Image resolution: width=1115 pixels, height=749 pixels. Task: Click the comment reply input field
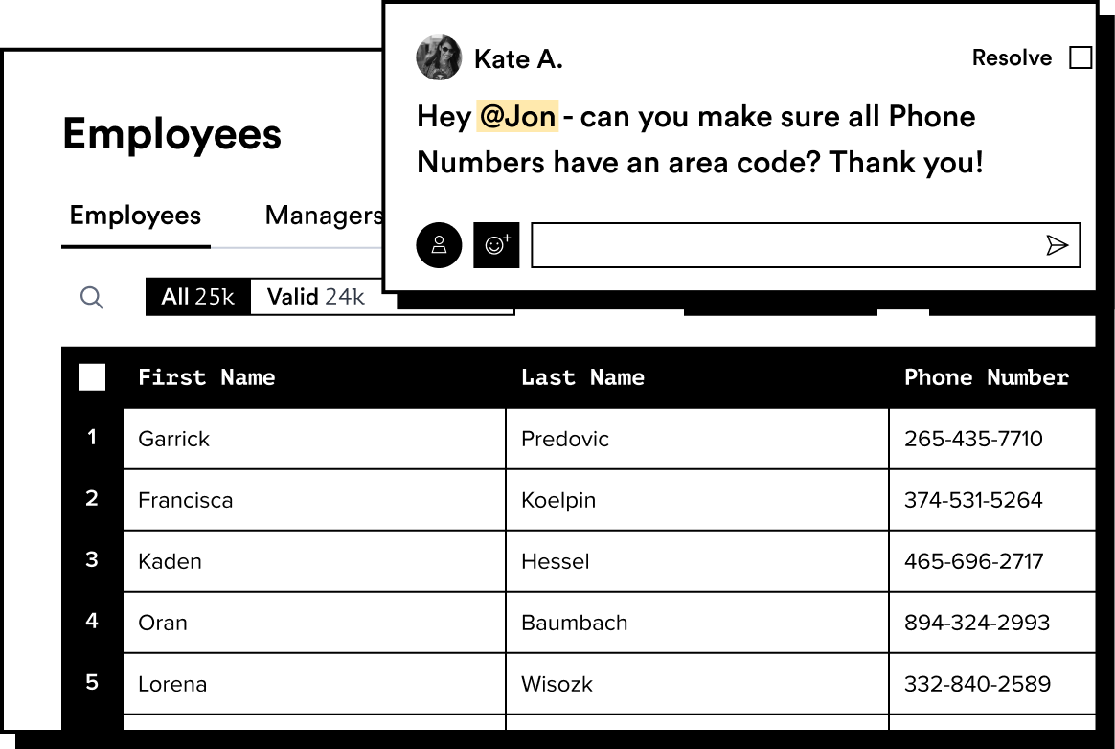click(x=785, y=246)
